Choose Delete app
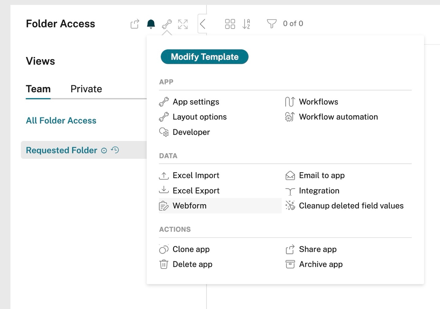Screen dimensions: 440x309 [192, 264]
